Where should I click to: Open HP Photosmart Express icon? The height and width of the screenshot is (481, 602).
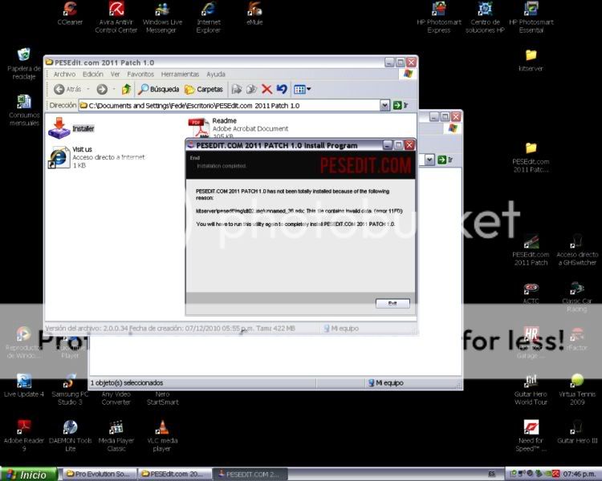point(439,17)
